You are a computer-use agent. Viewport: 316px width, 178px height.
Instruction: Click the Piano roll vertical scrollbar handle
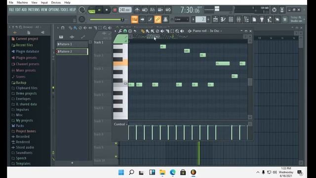[x=250, y=82]
